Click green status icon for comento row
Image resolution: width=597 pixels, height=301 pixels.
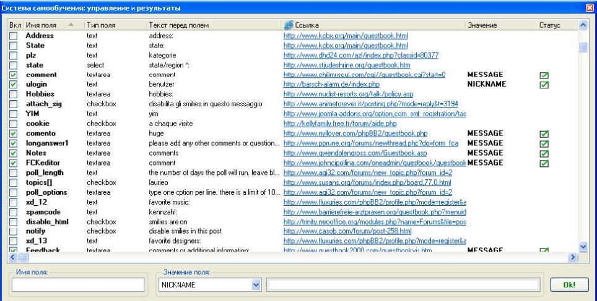pyautogui.click(x=544, y=134)
